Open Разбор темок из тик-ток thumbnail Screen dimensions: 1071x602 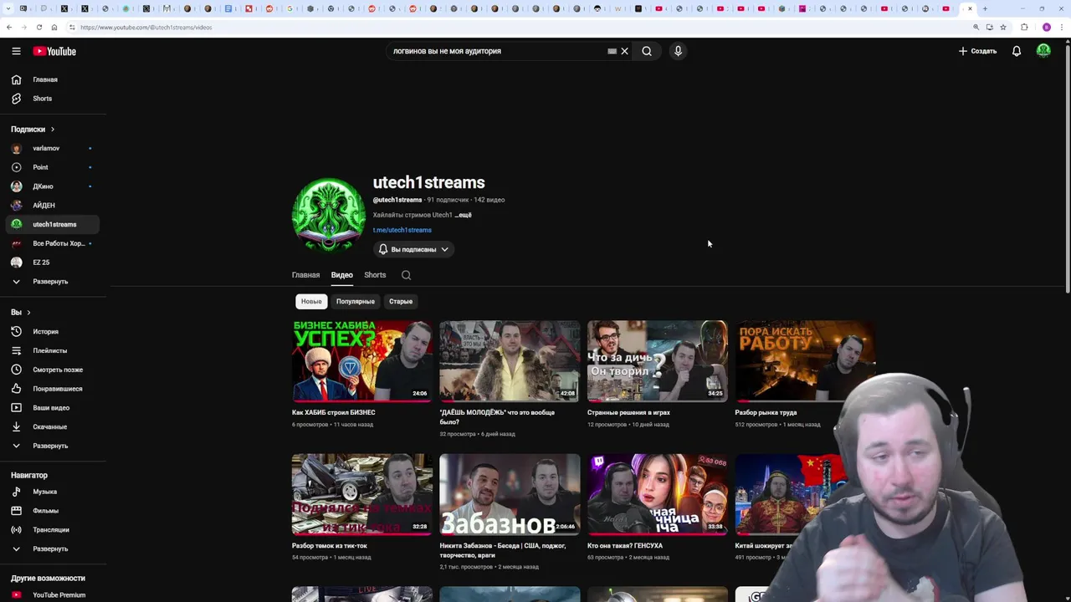[x=362, y=494]
